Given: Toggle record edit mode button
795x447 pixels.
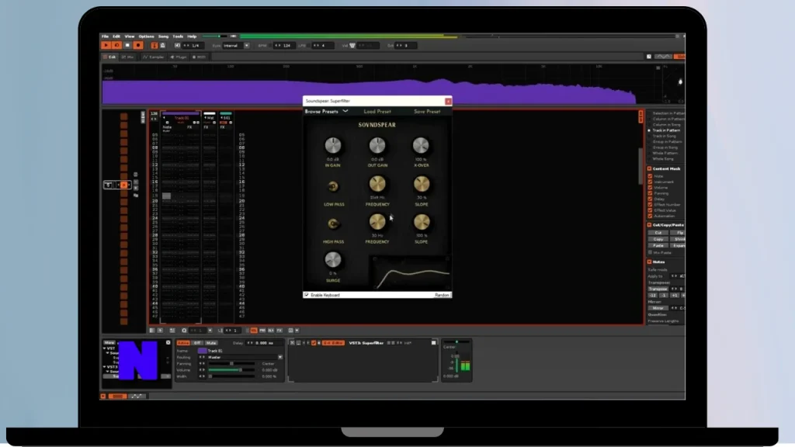Looking at the screenshot, I should [x=138, y=46].
